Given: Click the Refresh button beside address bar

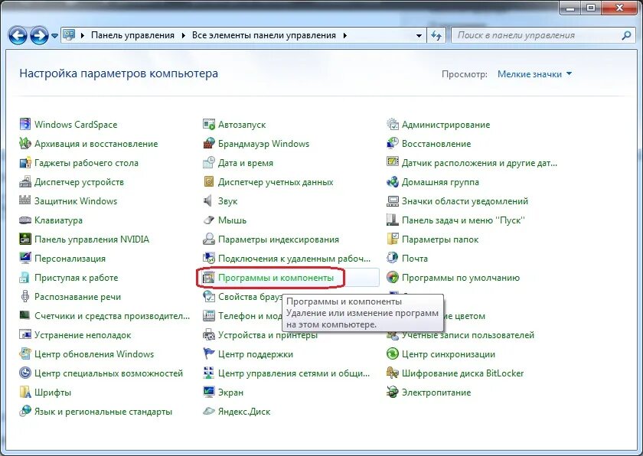Looking at the screenshot, I should (x=436, y=36).
